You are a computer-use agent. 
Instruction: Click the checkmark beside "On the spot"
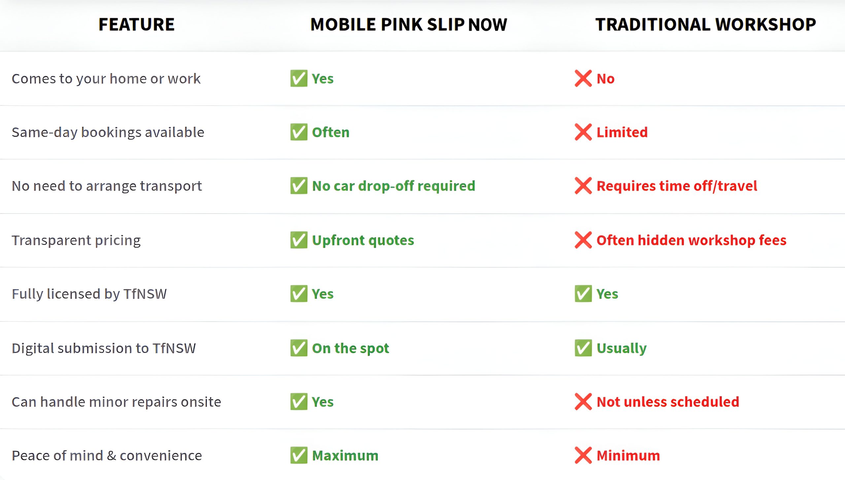point(299,348)
